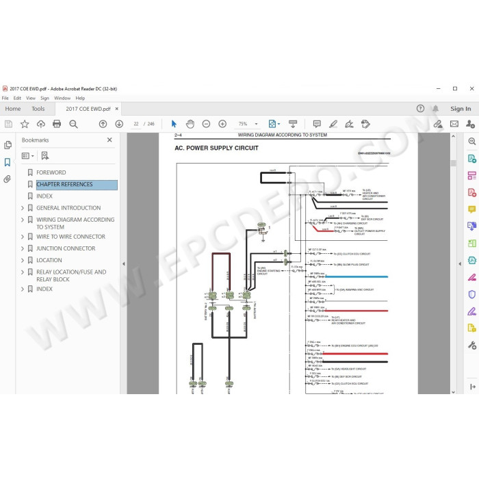Turn on scrolling read mode
This screenshot has height=479, width=479.
tap(293, 124)
